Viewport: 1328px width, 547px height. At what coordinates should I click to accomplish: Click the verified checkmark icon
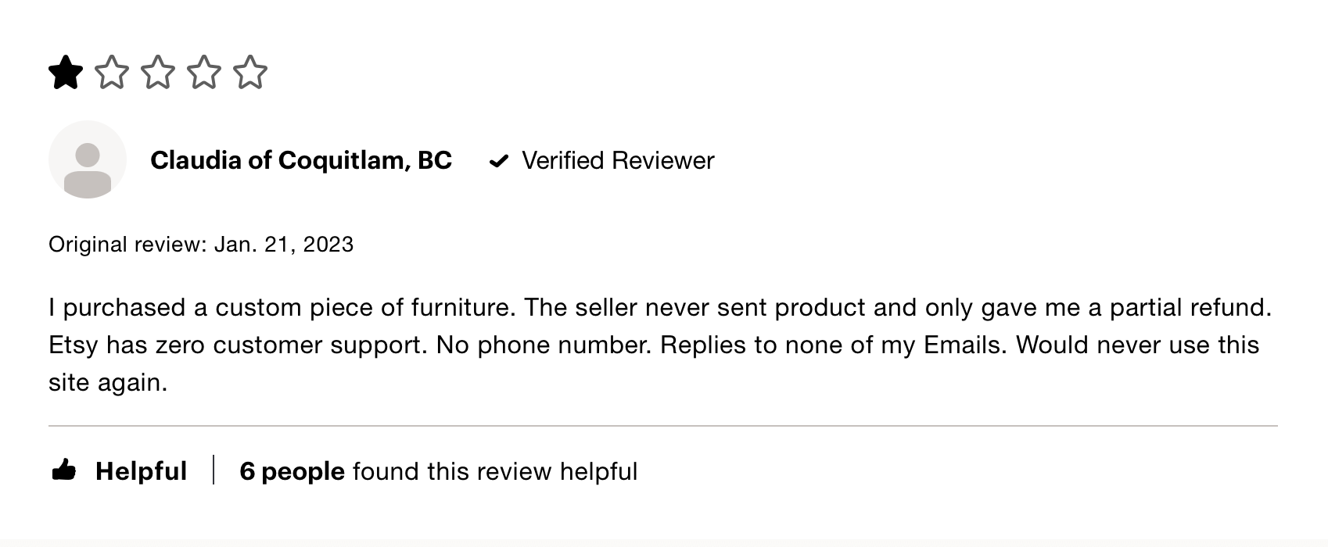click(x=501, y=159)
